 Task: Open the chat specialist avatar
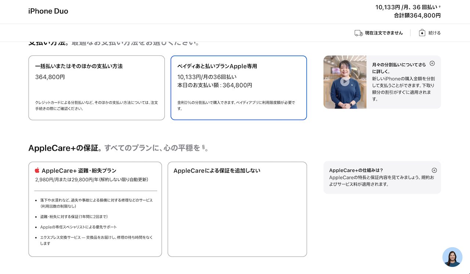pyautogui.click(x=452, y=257)
